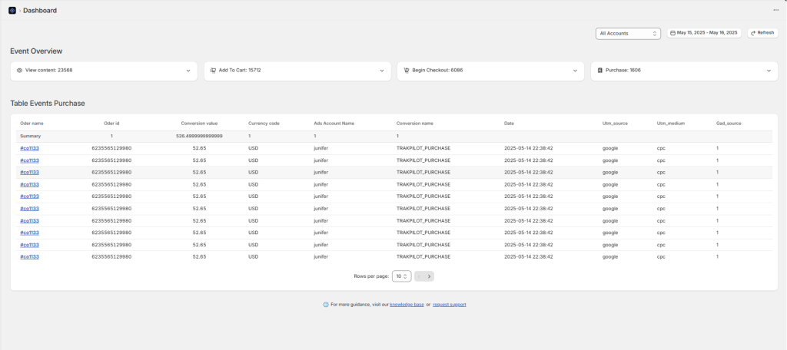Click the eye icon in View content card

pyautogui.click(x=19, y=71)
